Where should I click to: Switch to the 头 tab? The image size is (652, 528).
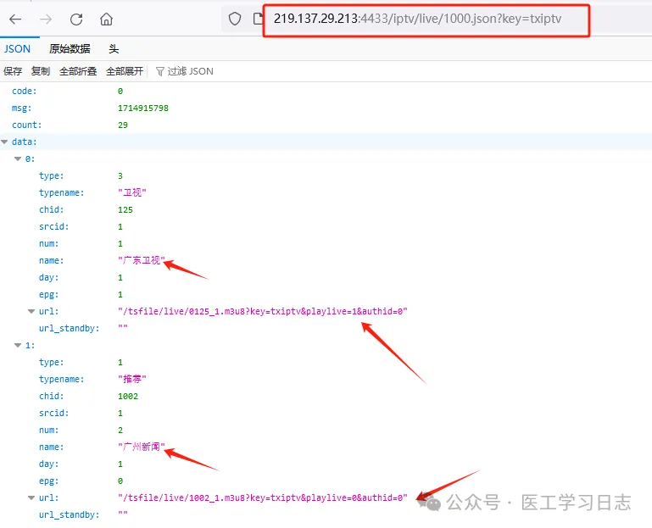tap(114, 48)
